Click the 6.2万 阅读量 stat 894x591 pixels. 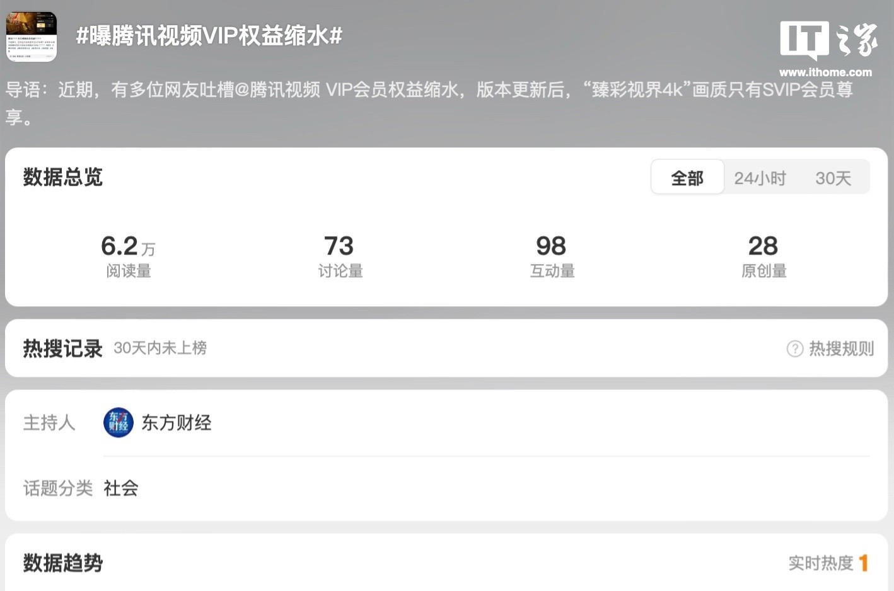tap(128, 256)
